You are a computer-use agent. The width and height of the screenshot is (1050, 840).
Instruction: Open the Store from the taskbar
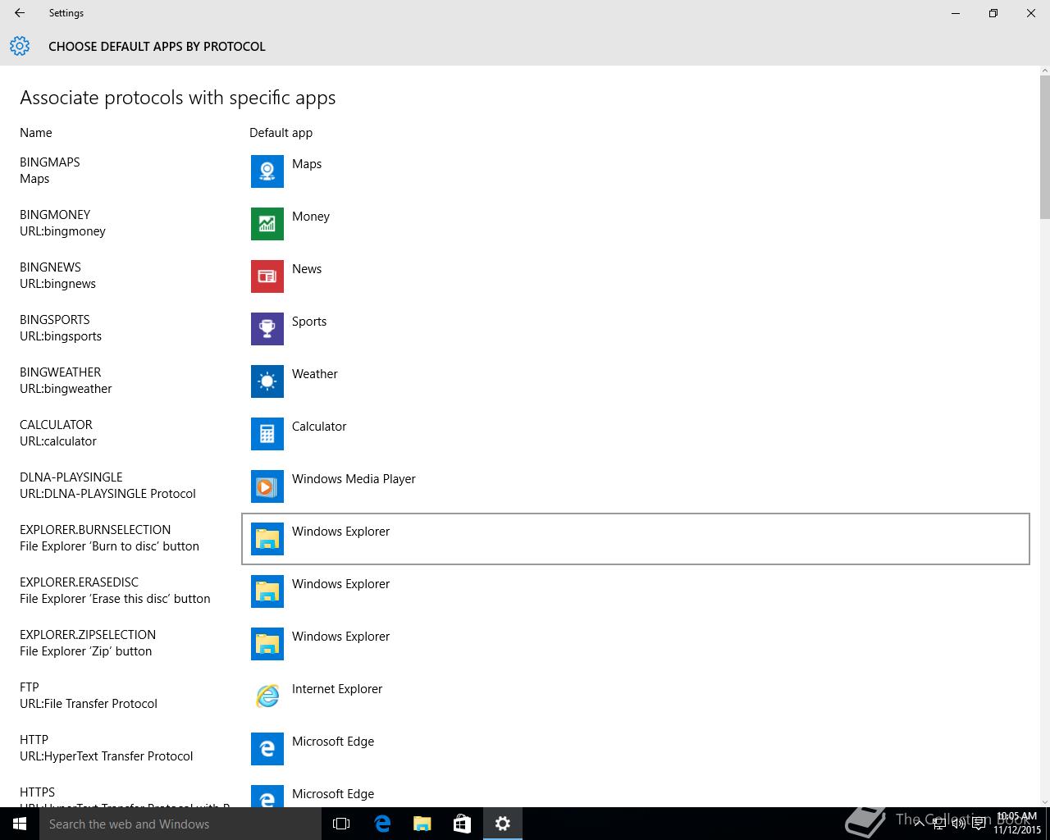463,824
